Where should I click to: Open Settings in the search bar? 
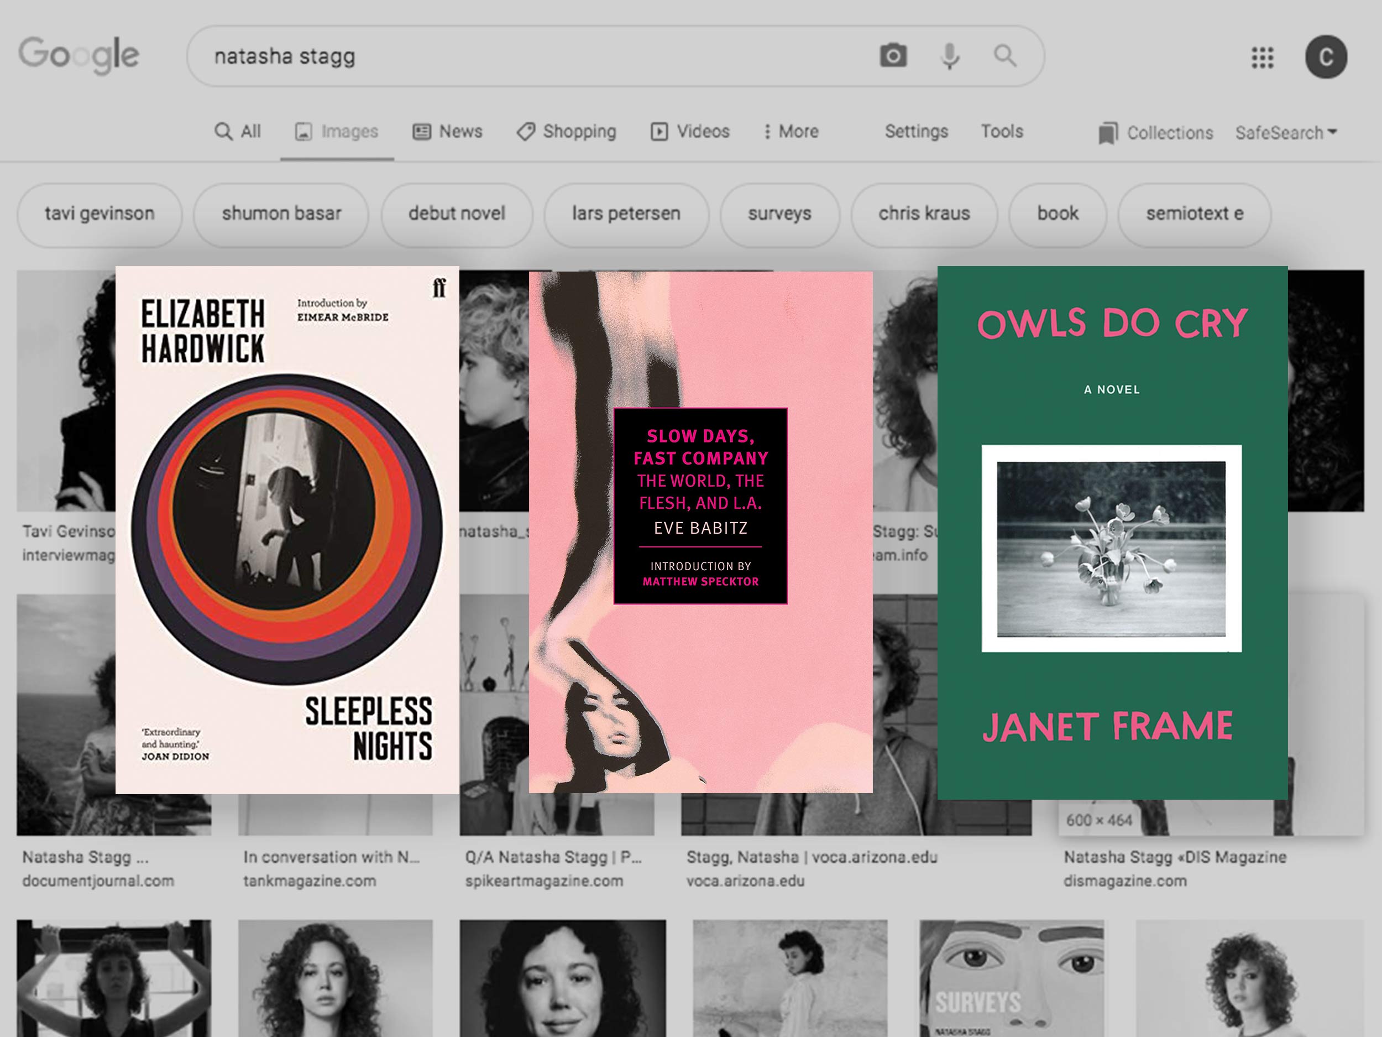[917, 131]
